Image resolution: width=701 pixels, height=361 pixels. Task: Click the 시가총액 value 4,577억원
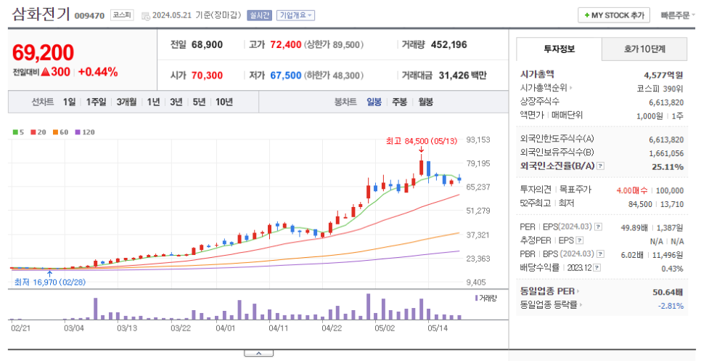[663, 75]
